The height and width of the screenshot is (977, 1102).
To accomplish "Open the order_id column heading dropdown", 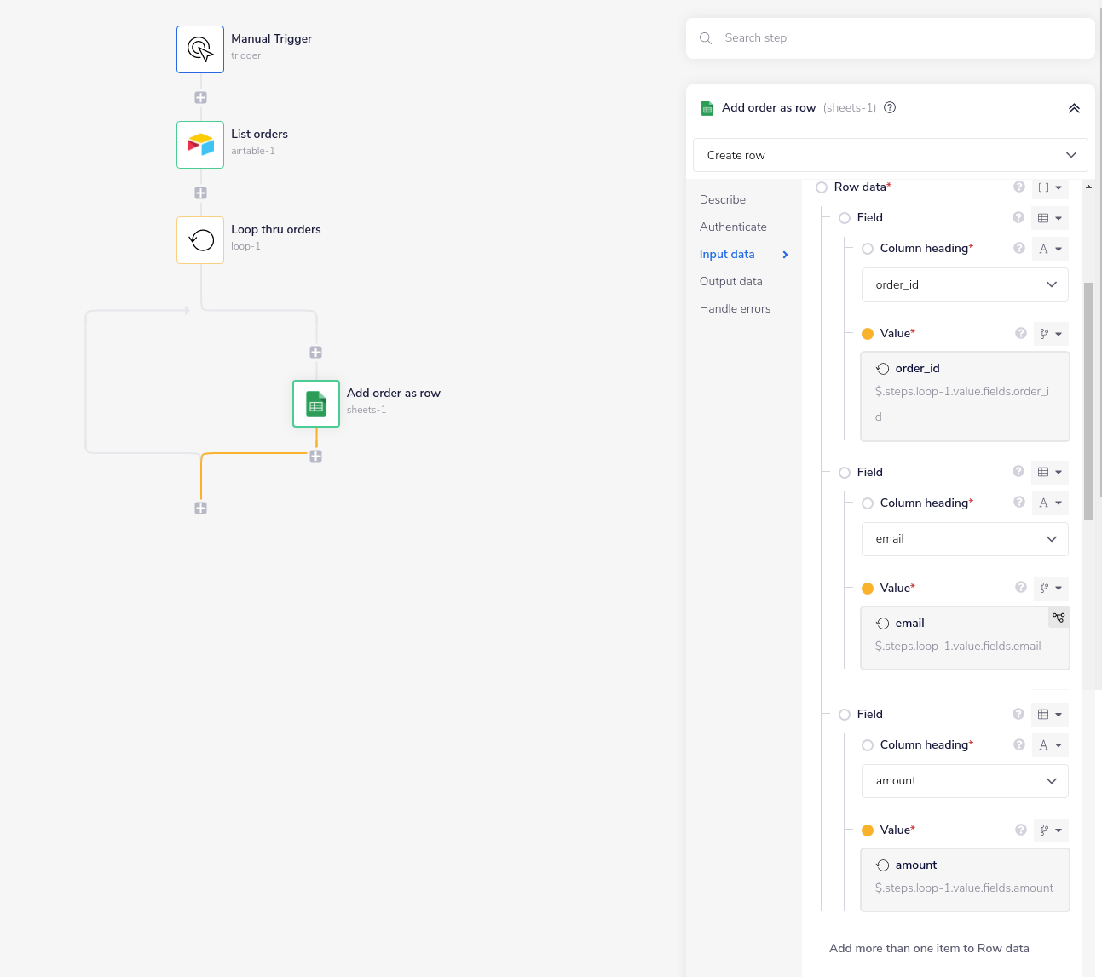I will tap(964, 284).
